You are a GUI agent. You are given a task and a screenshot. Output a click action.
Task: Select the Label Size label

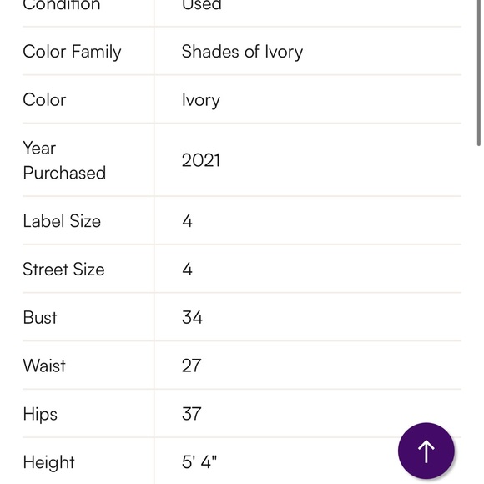(62, 221)
